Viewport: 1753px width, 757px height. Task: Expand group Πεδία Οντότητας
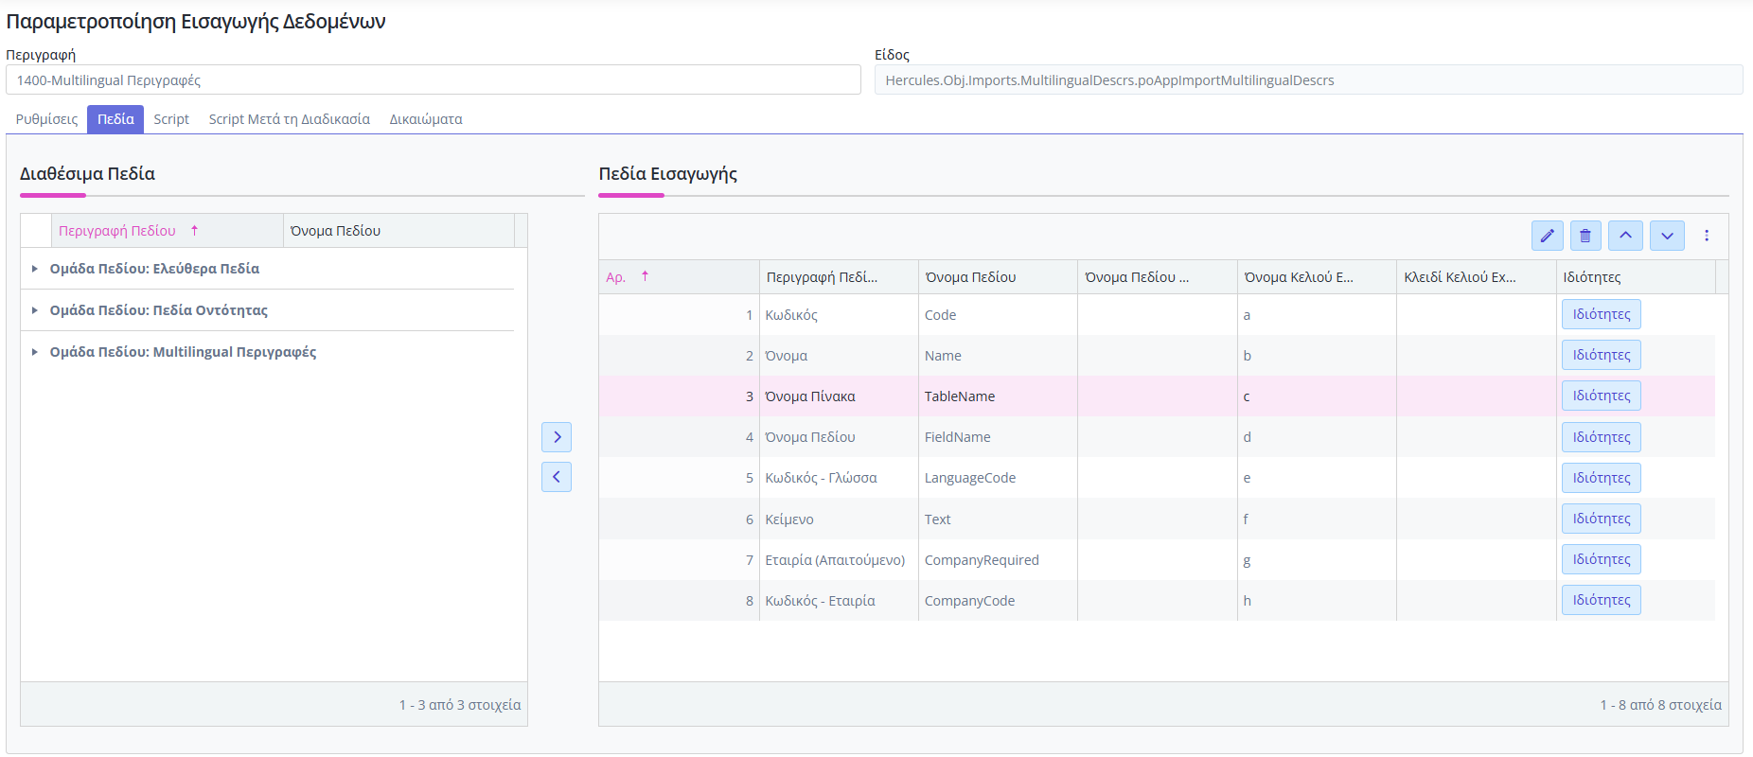35,310
